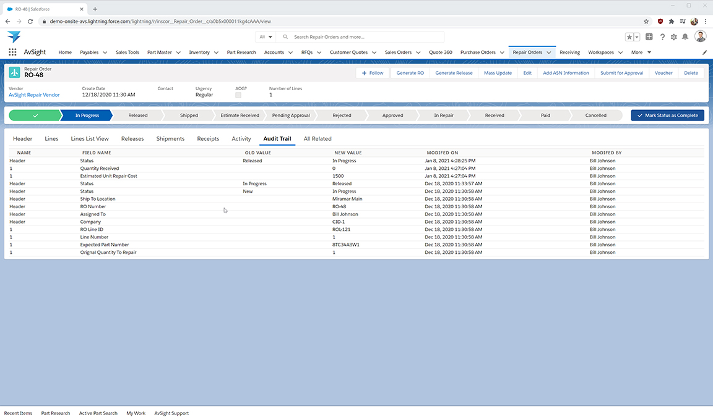The height and width of the screenshot is (420, 713).
Task: Open Recent Items in the utility bar
Action: tap(18, 413)
